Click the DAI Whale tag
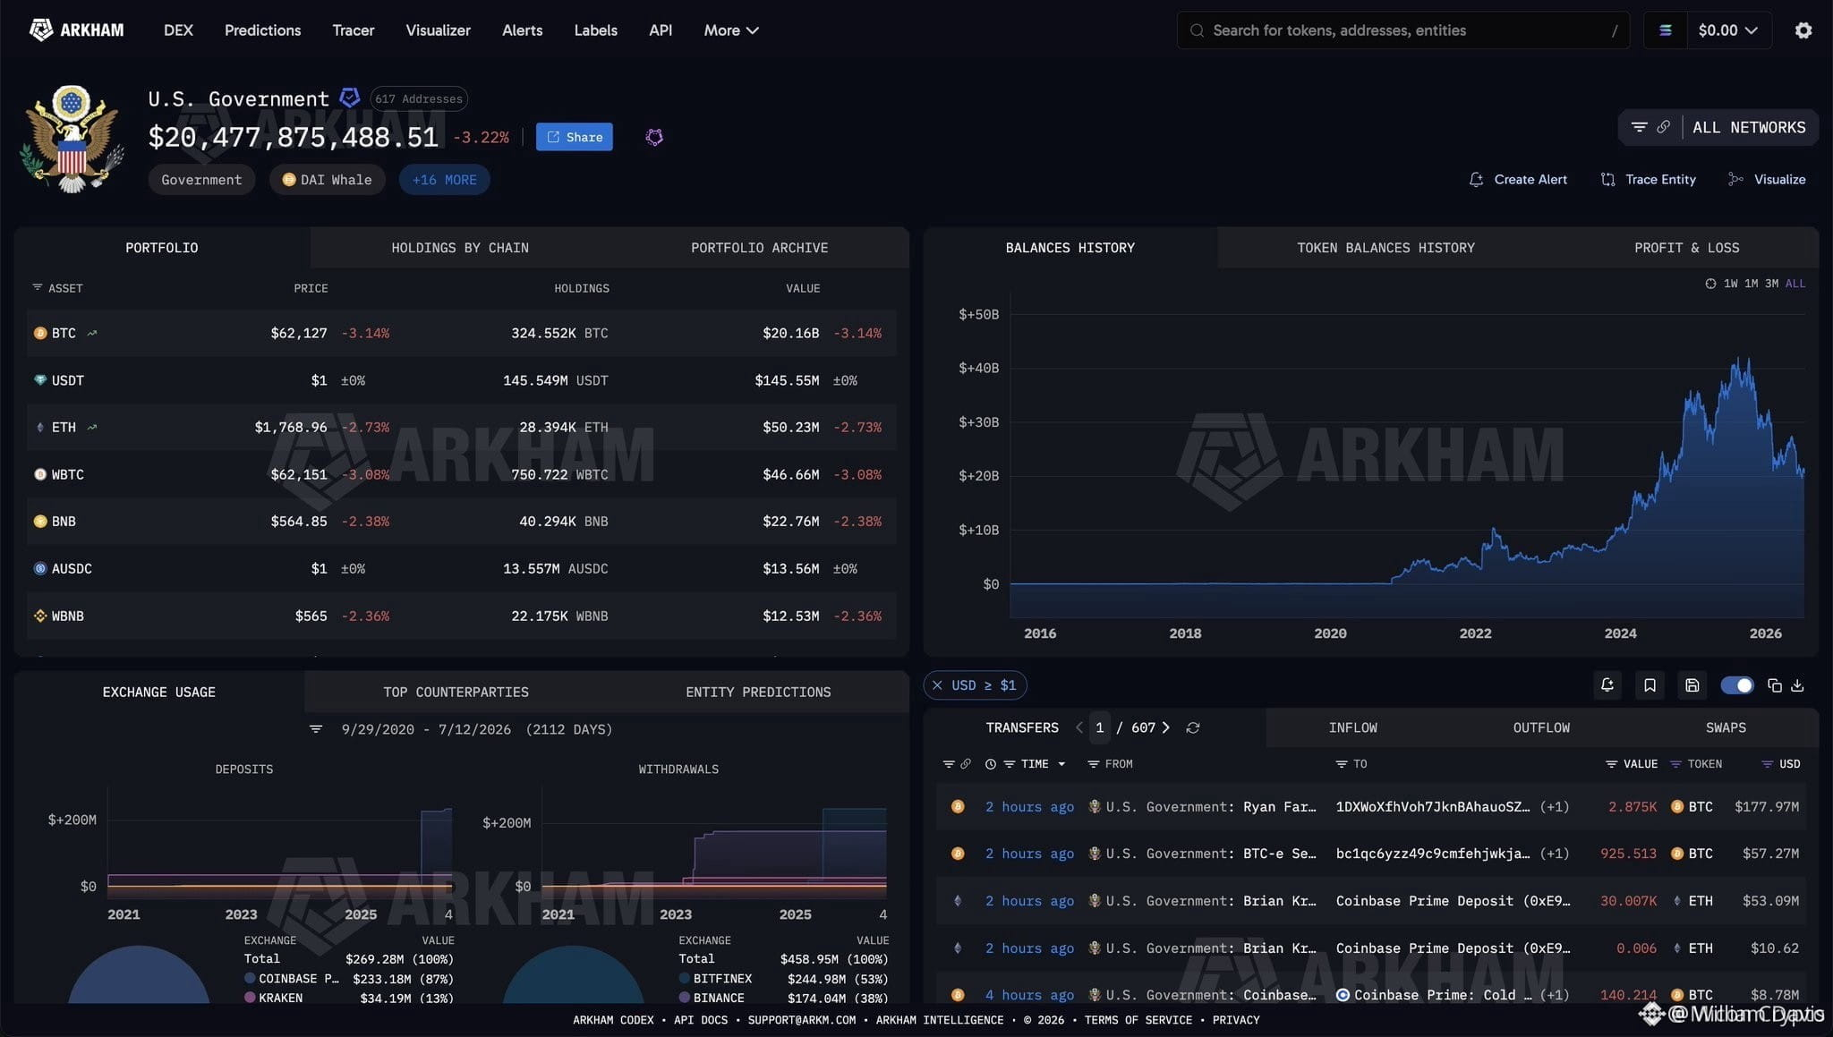 pos(328,180)
